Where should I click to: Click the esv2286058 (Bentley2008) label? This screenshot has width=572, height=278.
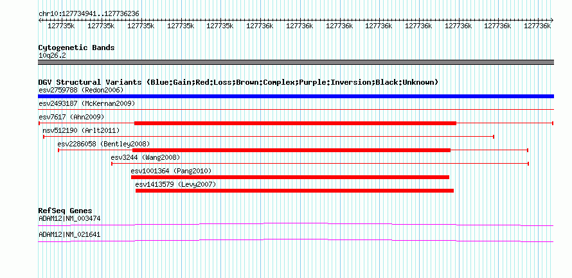(103, 144)
